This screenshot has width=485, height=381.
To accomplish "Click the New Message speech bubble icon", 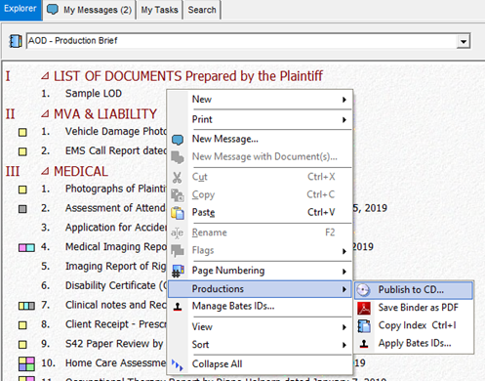I will 178,140.
